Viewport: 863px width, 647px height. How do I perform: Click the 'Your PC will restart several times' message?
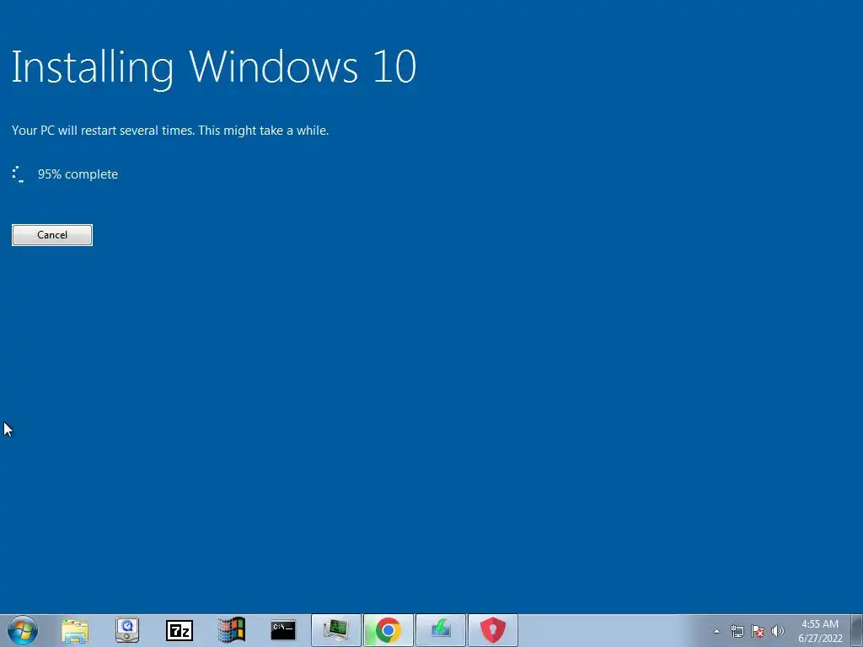click(170, 131)
